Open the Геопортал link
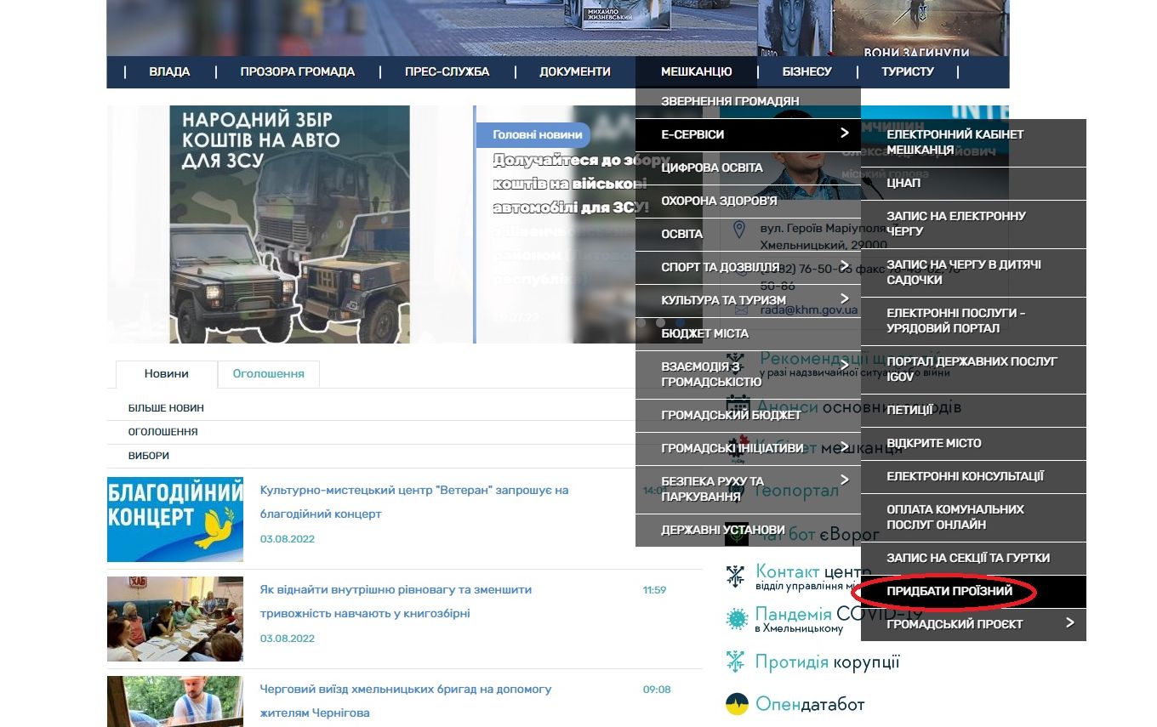The image size is (1157, 727). (x=796, y=491)
